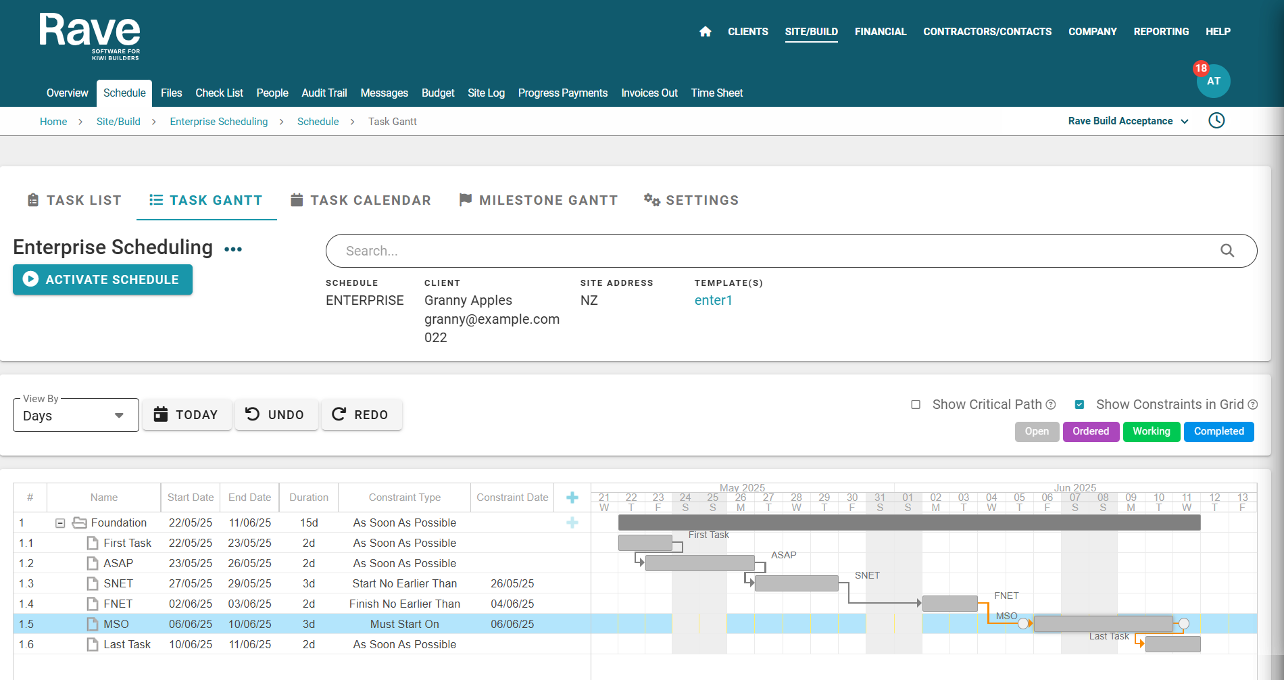Viewport: 1284px width, 680px height.
Task: Open the Task Calendar tab
Action: (361, 200)
